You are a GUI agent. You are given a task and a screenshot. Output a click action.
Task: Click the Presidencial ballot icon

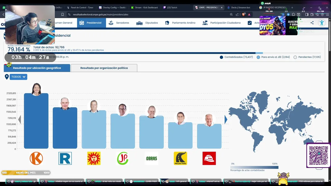pos(82,23)
